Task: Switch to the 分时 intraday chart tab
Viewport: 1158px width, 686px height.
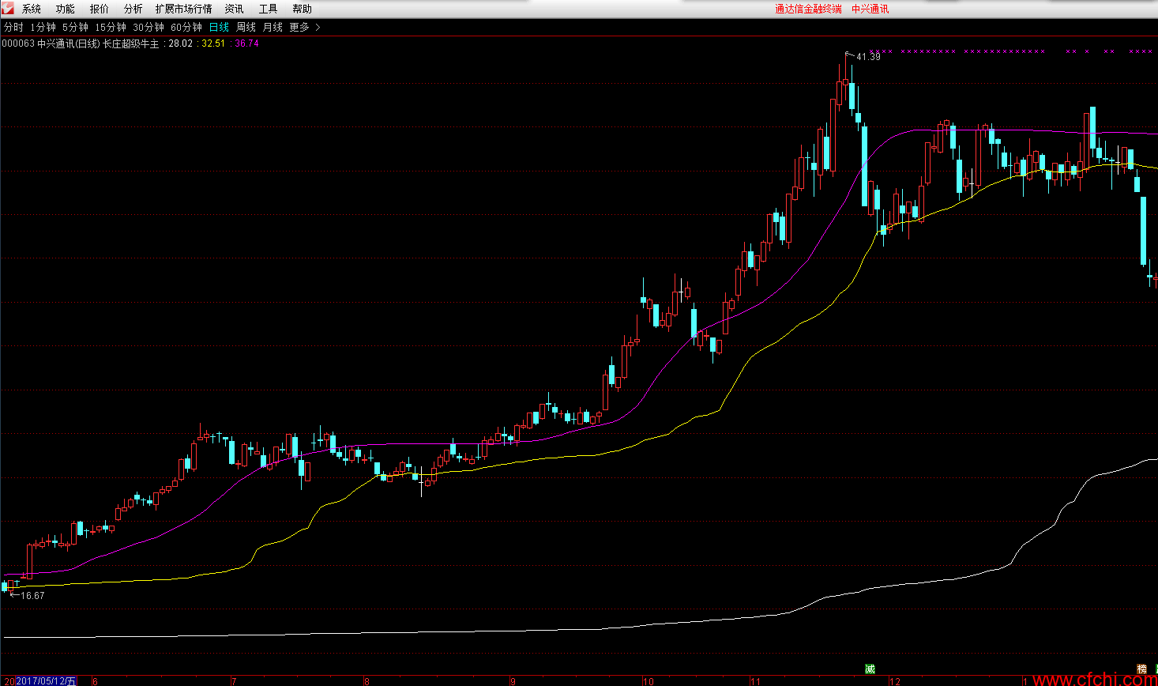Action: click(13, 28)
